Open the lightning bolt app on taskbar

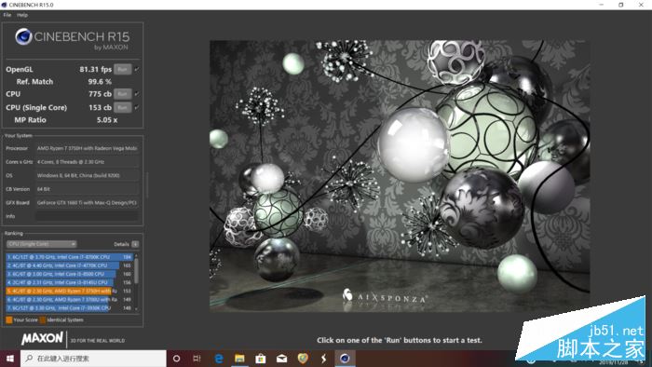(x=323, y=359)
